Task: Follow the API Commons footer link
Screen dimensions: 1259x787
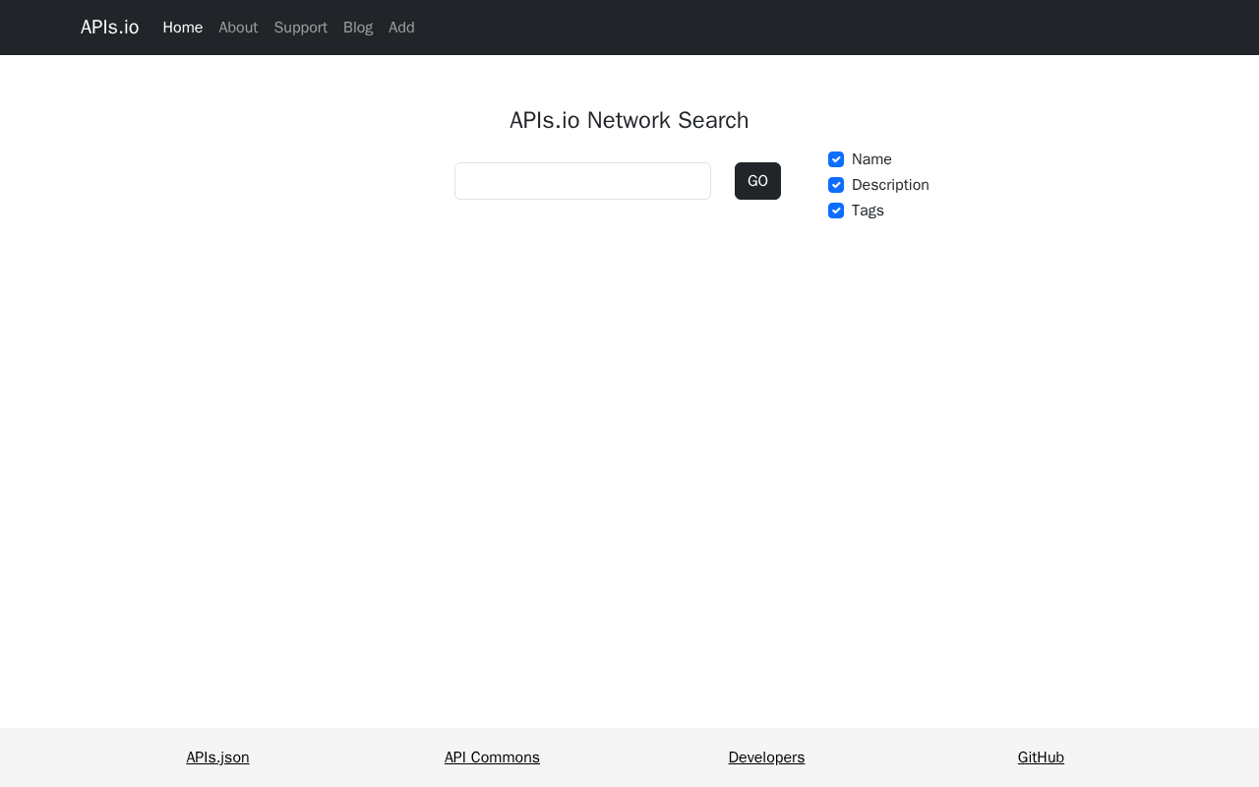Action: click(492, 757)
